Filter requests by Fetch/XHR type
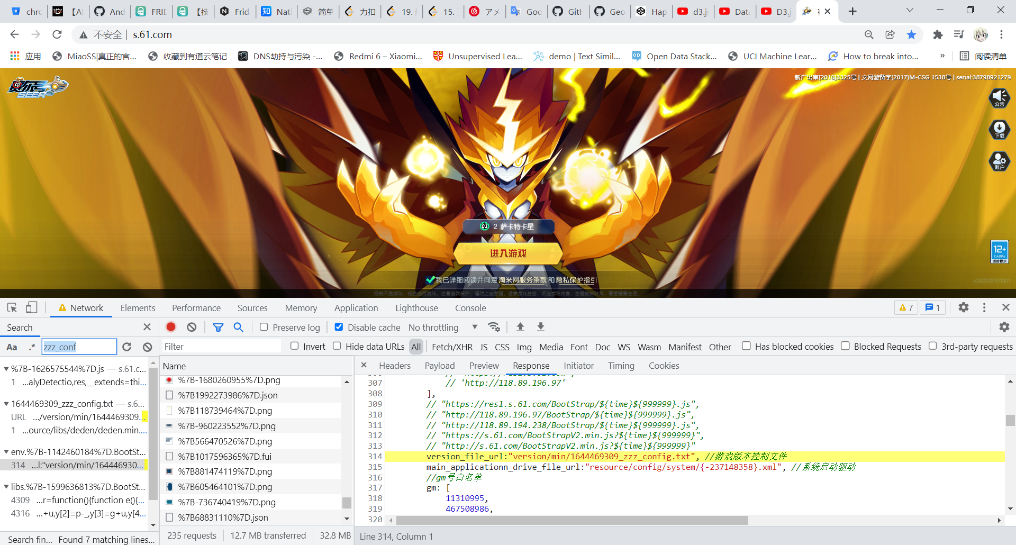The width and height of the screenshot is (1016, 545). [x=452, y=347]
